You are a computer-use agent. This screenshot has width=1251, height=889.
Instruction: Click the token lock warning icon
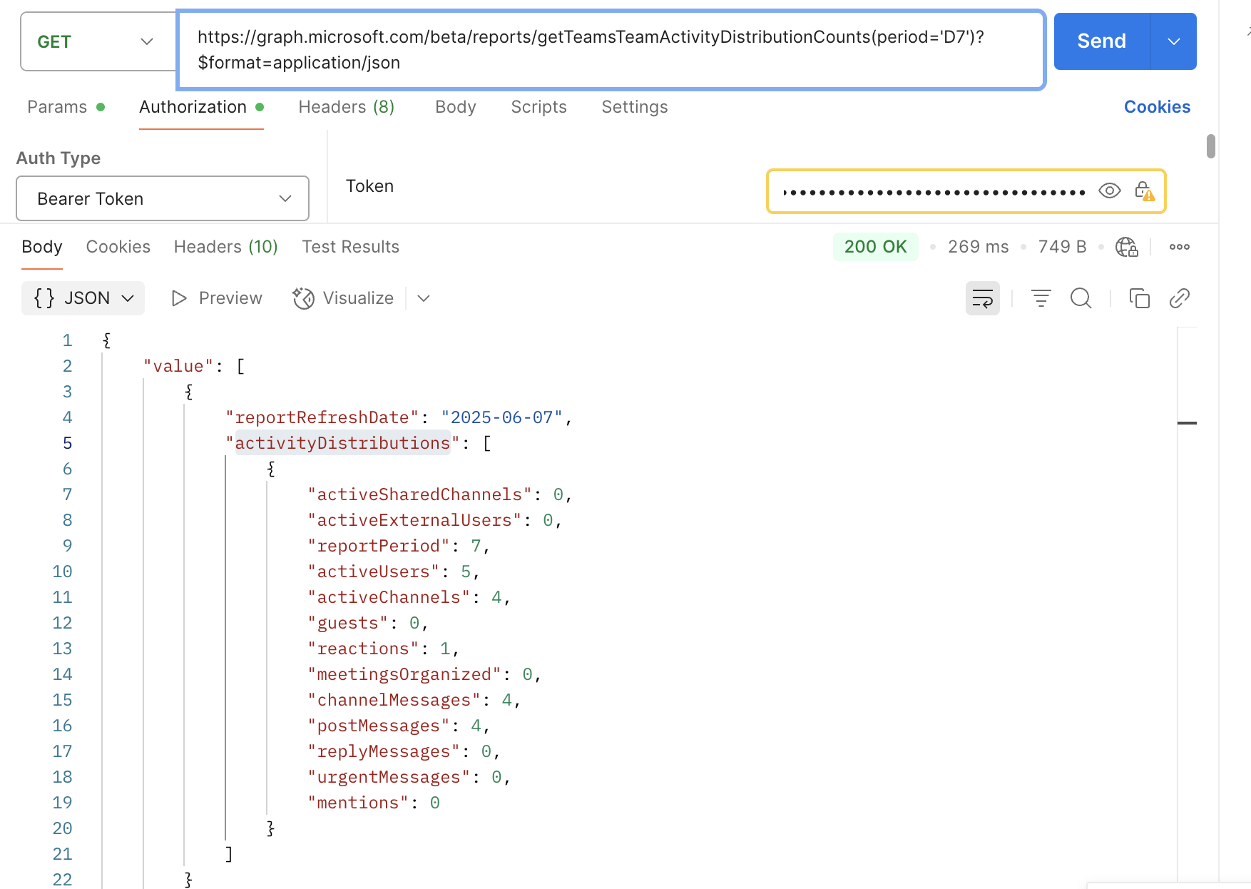tap(1145, 190)
